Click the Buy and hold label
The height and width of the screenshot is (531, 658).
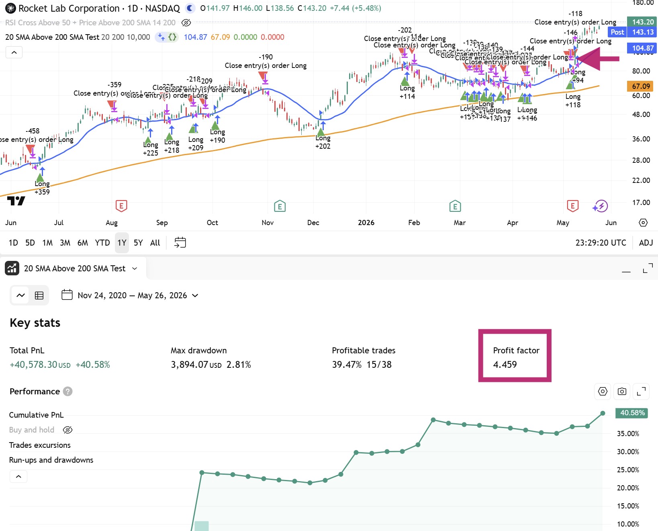point(31,430)
